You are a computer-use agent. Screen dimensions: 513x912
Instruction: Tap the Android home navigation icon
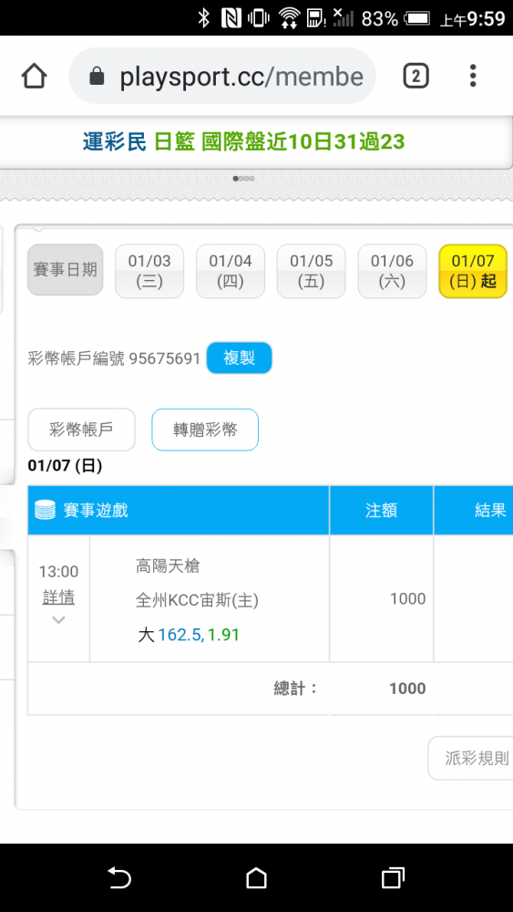coord(256,877)
